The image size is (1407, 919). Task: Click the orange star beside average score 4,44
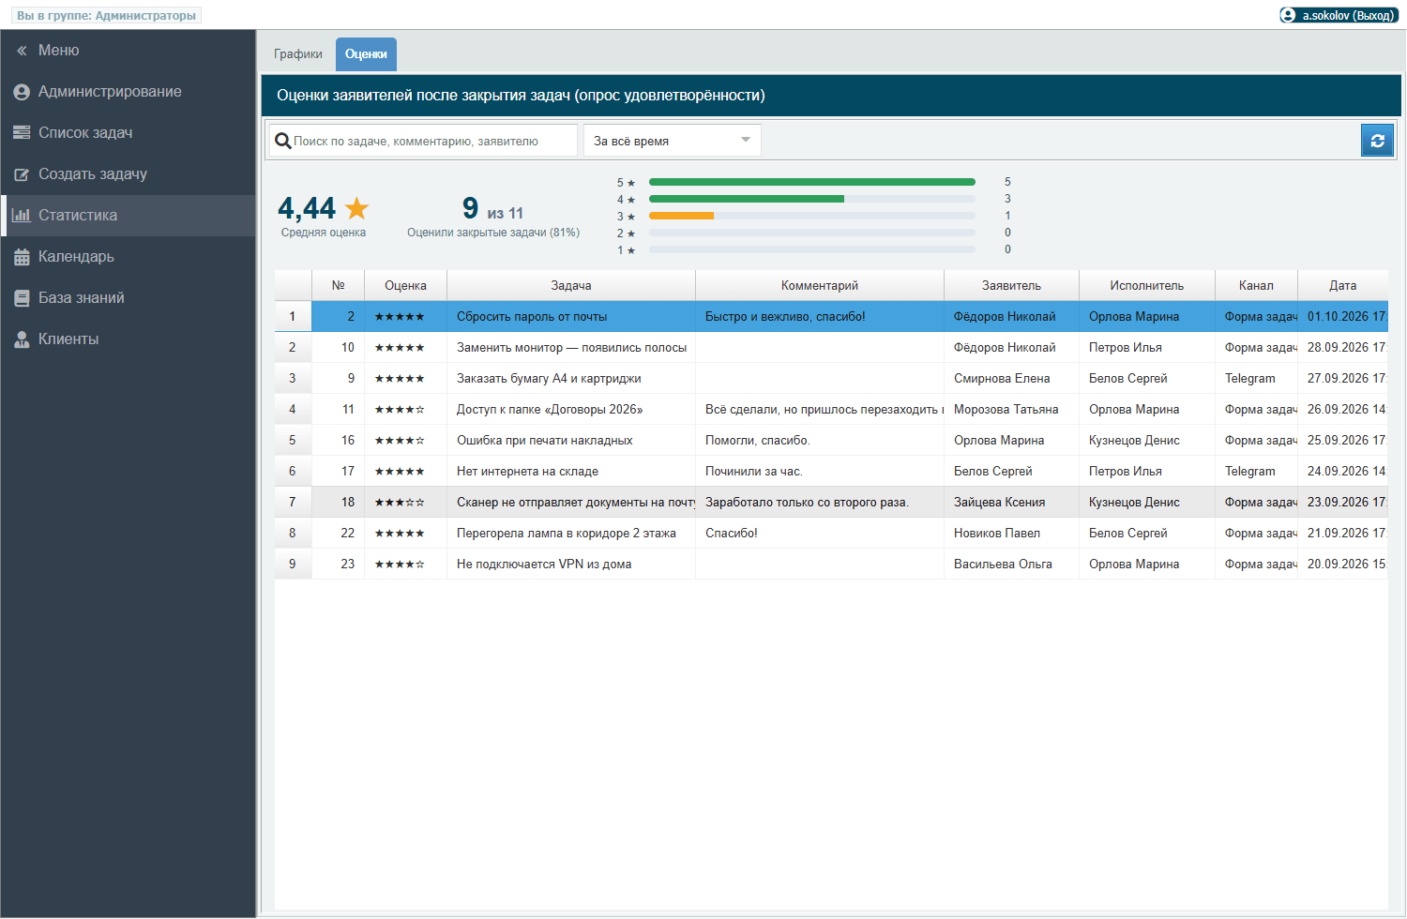tap(356, 207)
